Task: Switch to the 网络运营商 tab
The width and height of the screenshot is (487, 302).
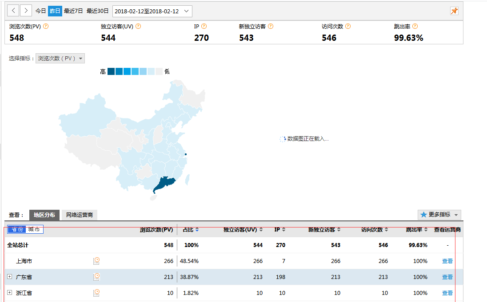Action: coord(80,215)
